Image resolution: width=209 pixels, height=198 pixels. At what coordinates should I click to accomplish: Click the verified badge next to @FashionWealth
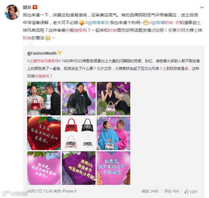coord(60,53)
